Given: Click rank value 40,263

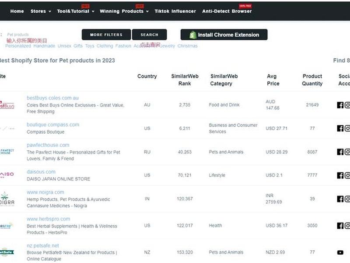Looking at the screenshot, I should 185,152.
